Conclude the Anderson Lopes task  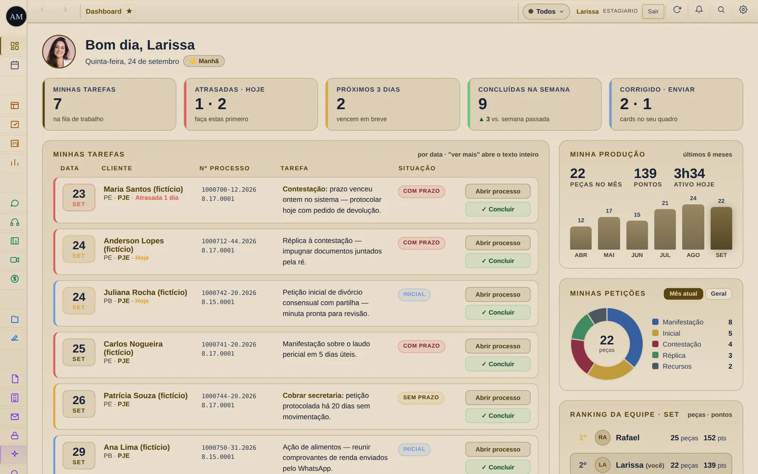pyautogui.click(x=497, y=261)
